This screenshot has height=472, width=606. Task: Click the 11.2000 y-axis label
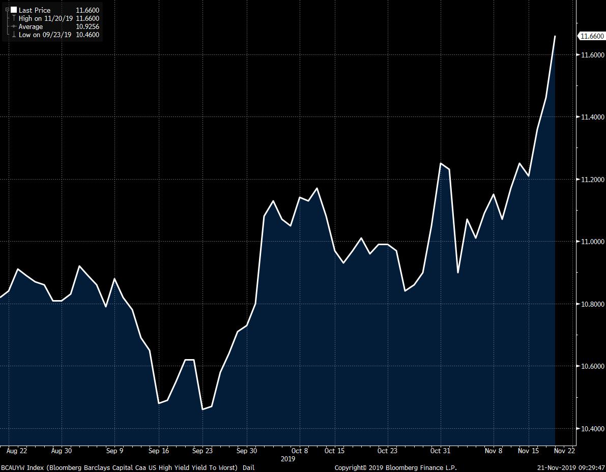coord(592,180)
